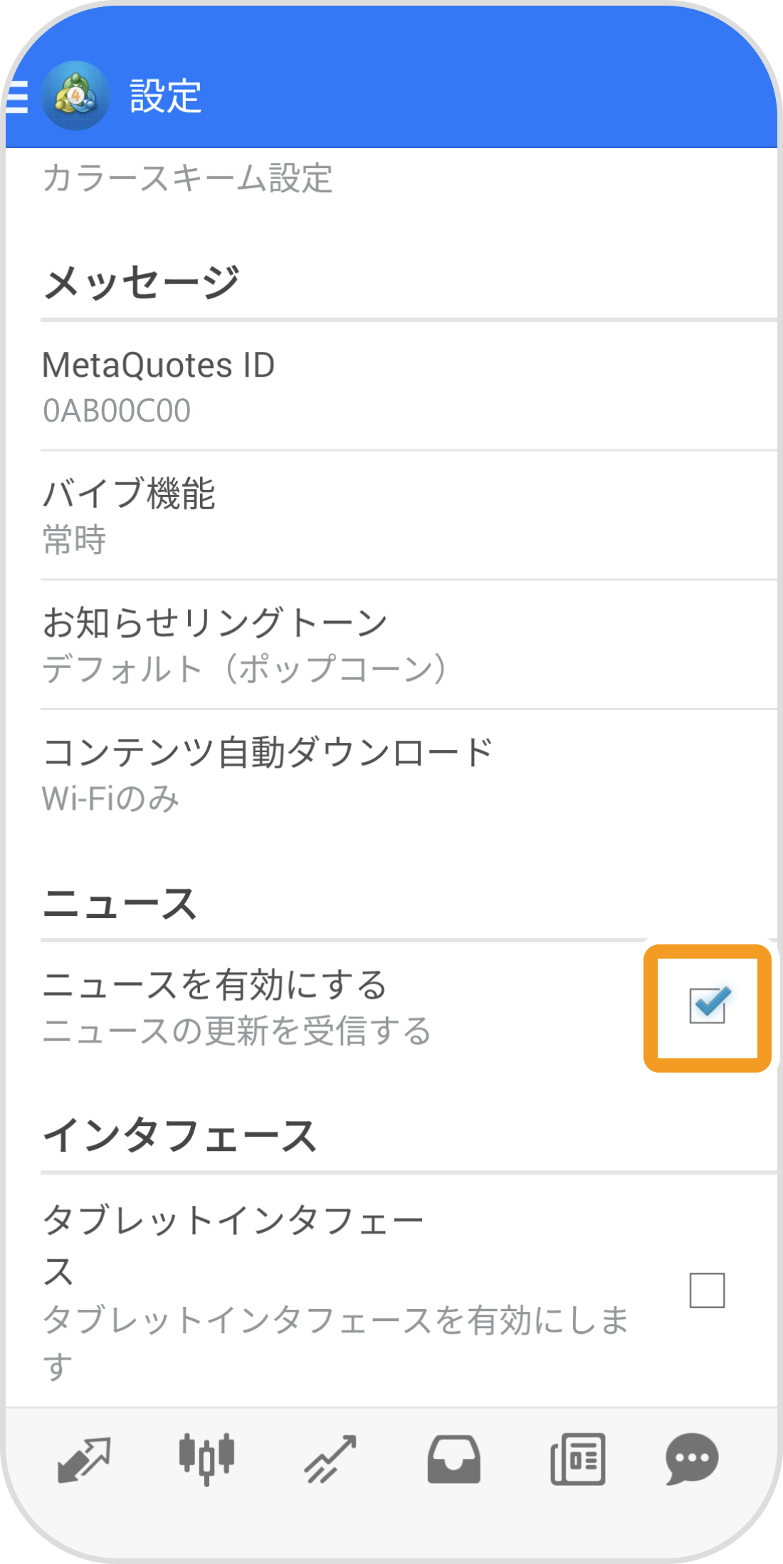The image size is (783, 1564).
Task: Uncheck the ニュースを有効にする checkbox
Action: (708, 1006)
